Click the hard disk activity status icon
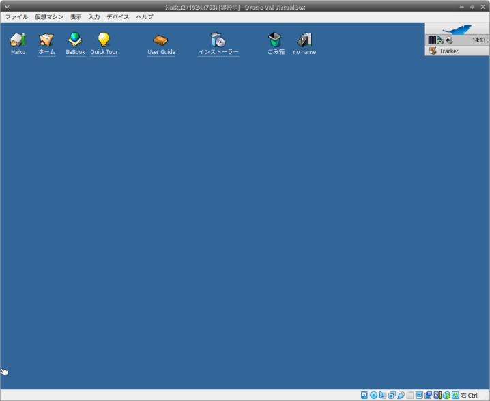This screenshot has height=401, width=490. point(364,395)
